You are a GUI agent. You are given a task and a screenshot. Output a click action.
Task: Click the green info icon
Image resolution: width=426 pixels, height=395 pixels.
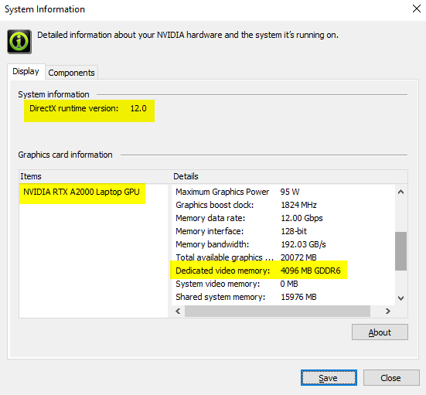[19, 42]
